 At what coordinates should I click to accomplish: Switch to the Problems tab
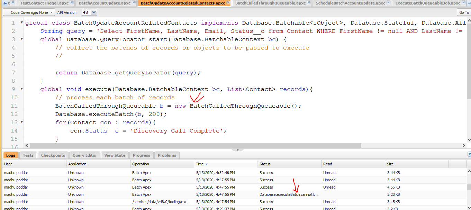click(166, 155)
